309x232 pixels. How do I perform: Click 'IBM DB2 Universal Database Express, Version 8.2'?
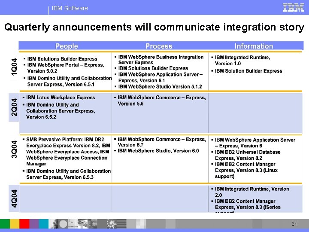(x=248, y=155)
